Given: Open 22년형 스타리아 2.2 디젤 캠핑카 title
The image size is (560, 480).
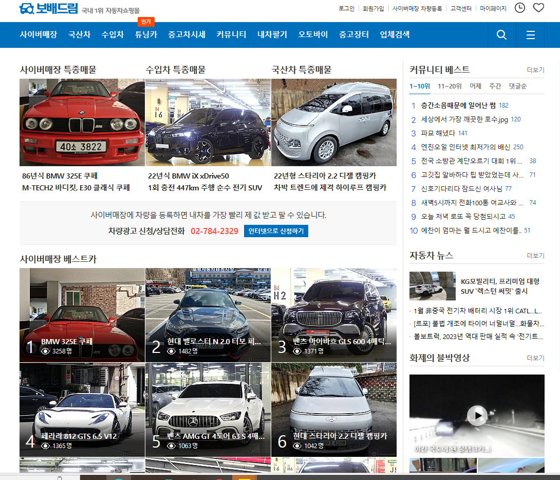Looking at the screenshot, I should tap(325, 176).
